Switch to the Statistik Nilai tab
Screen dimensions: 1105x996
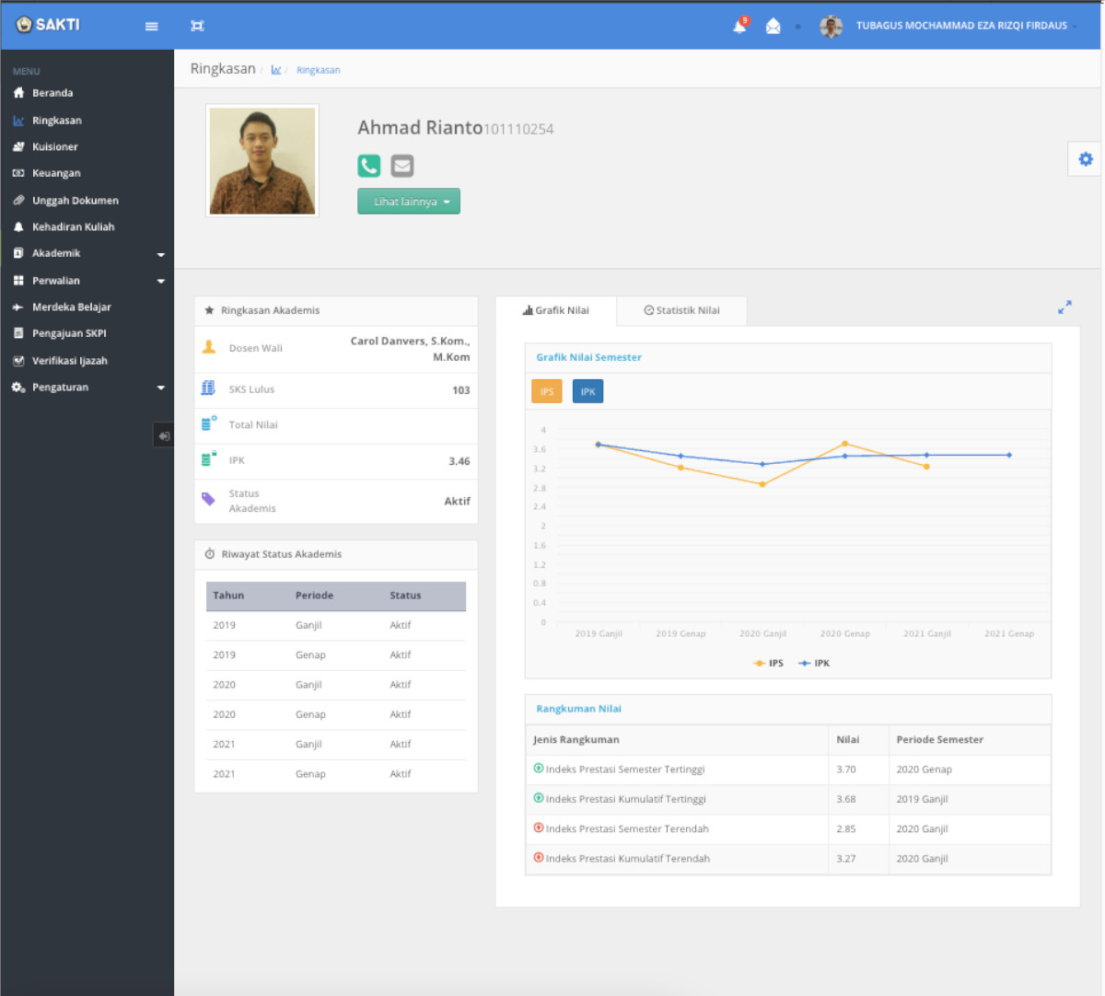coord(681,310)
